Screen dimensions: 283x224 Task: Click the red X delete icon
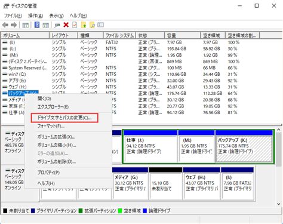click(66, 25)
